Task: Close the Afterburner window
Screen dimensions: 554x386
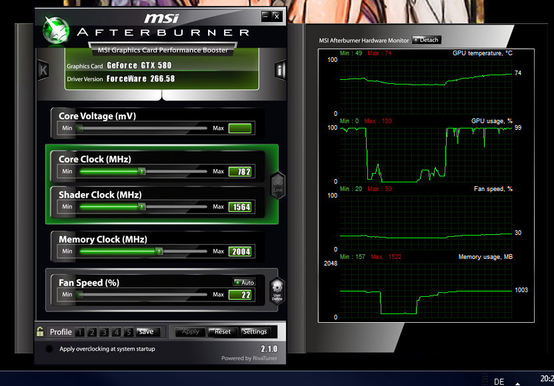Action: coord(277,16)
